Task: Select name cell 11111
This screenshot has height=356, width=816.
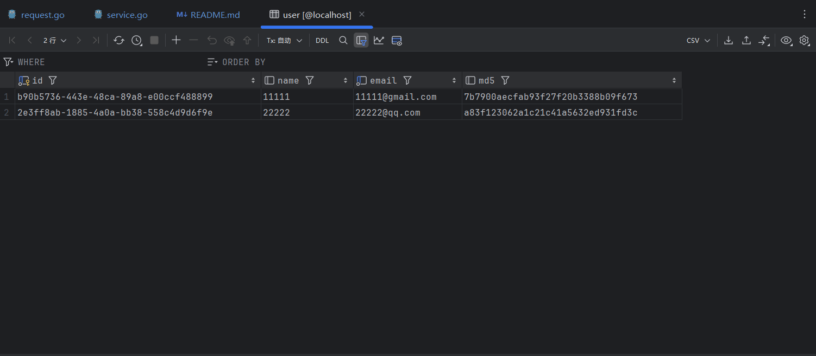Action: click(307, 97)
